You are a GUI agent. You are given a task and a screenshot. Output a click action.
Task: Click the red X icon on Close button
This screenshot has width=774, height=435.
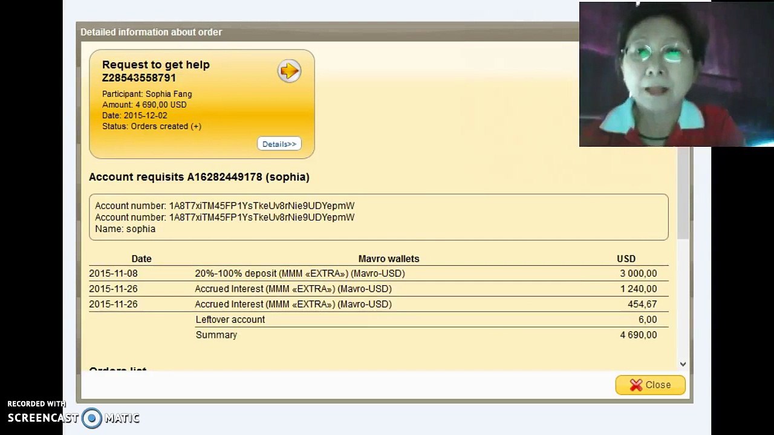[636, 385]
